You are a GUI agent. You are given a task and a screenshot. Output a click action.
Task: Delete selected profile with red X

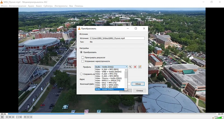pos(135,67)
